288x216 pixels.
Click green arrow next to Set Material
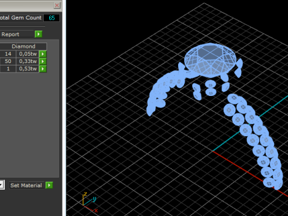(x=49, y=185)
